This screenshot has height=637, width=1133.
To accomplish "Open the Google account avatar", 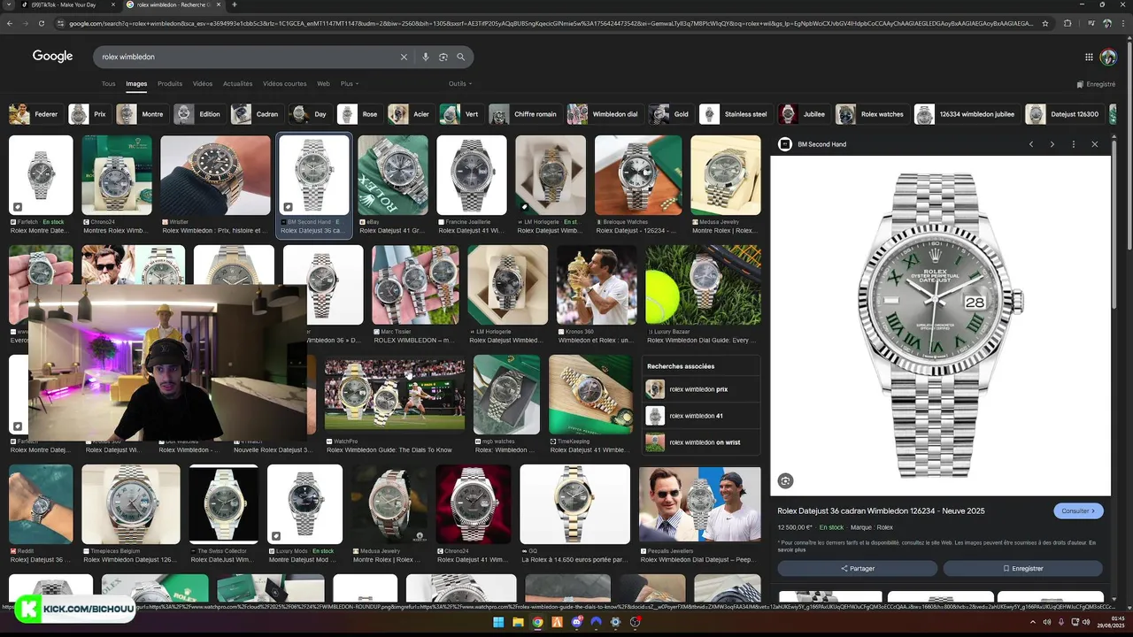I will click(1108, 57).
